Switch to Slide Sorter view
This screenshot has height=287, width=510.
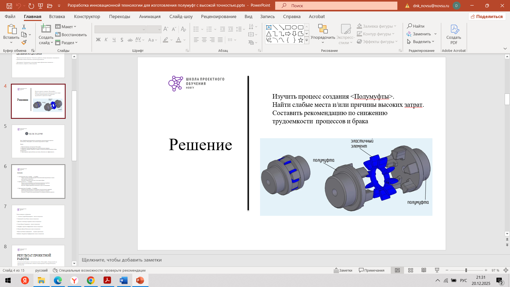point(411,270)
